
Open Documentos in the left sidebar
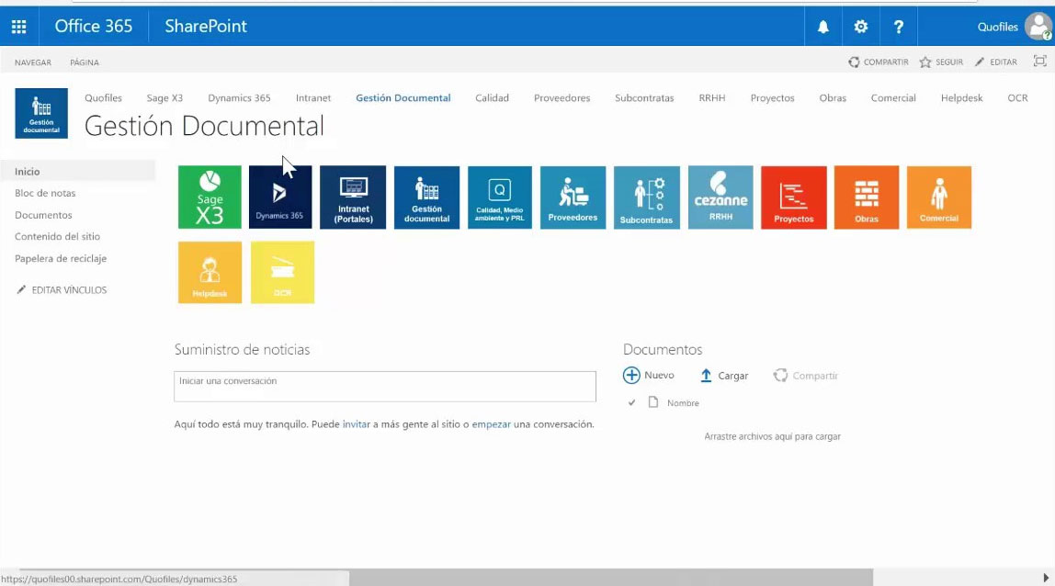(x=43, y=215)
